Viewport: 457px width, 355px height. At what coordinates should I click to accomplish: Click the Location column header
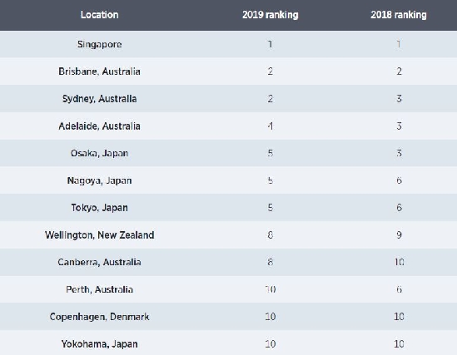coord(99,15)
